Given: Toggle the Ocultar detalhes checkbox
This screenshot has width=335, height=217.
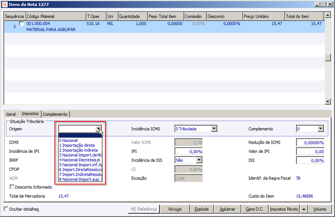Looking at the screenshot, I should click(x=6, y=209).
